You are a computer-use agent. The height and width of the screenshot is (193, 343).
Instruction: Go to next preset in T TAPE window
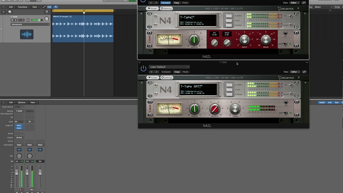[x=156, y=72]
